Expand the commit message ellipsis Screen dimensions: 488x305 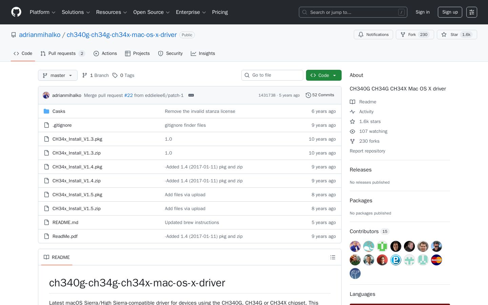(x=191, y=95)
